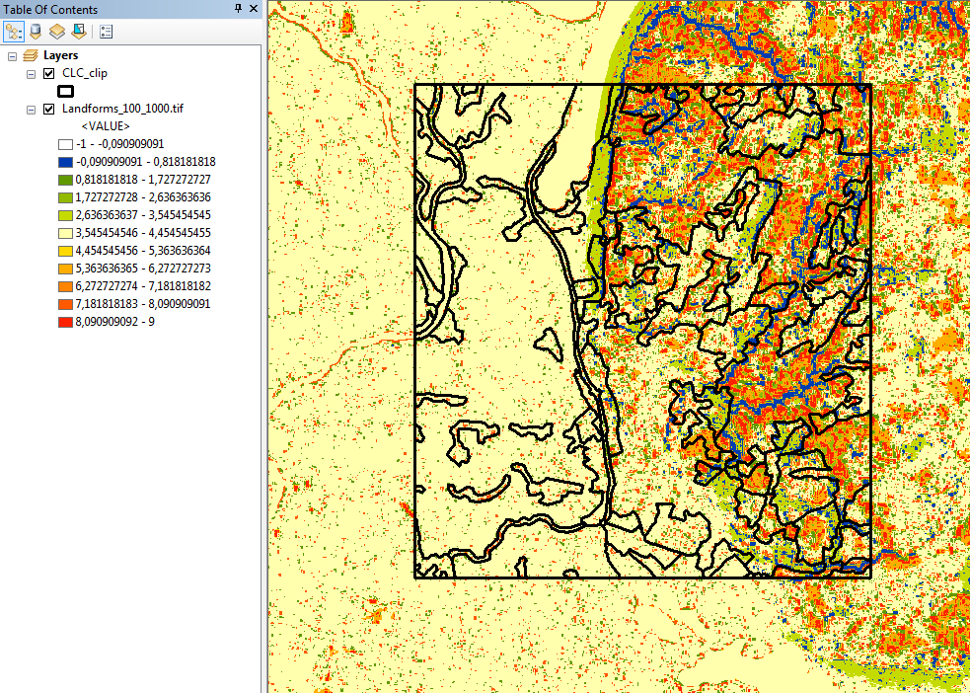Click the Table Of Contents panel title
This screenshot has width=970, height=693.
click(x=50, y=9)
